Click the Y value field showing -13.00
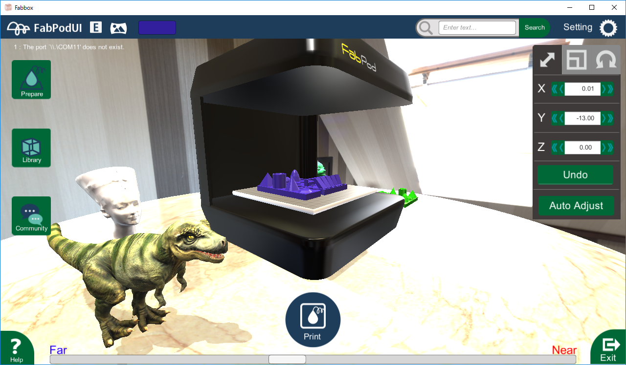The width and height of the screenshot is (626, 365). point(582,118)
